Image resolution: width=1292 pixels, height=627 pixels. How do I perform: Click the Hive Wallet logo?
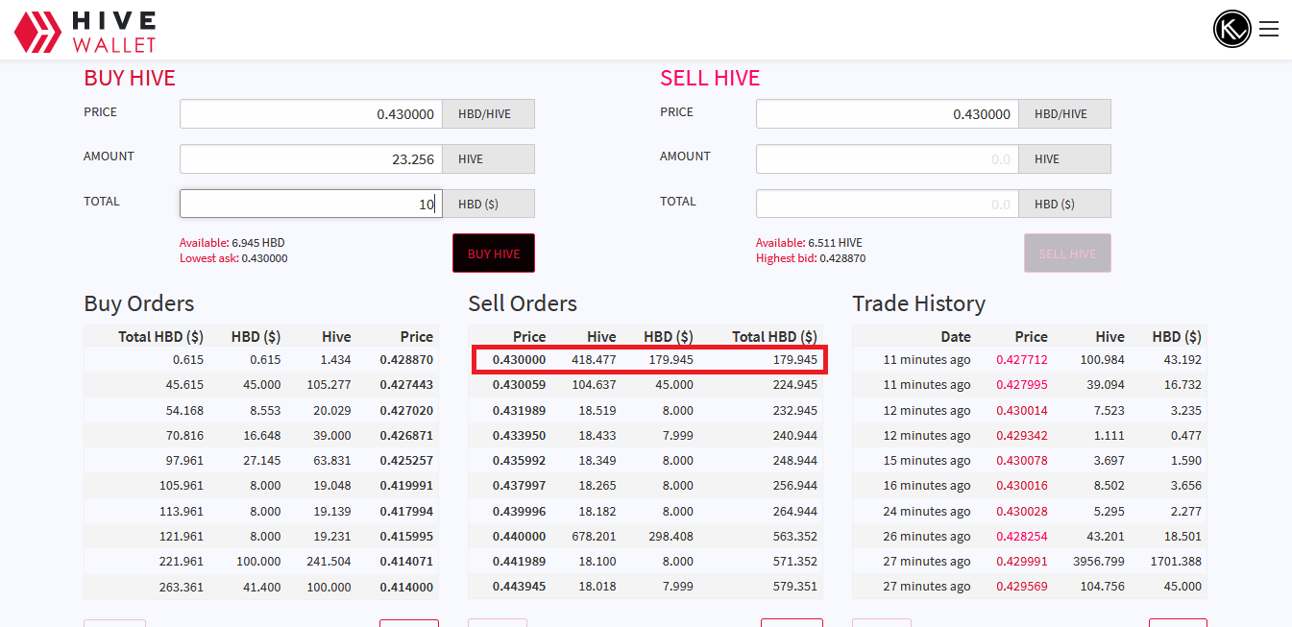tap(85, 31)
